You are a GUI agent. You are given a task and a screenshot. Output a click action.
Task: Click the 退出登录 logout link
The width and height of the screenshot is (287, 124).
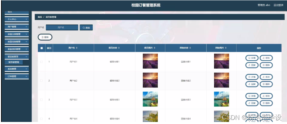click(278, 5)
